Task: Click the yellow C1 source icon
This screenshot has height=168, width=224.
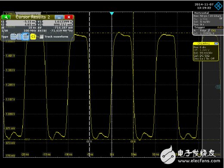Action: coord(33,37)
